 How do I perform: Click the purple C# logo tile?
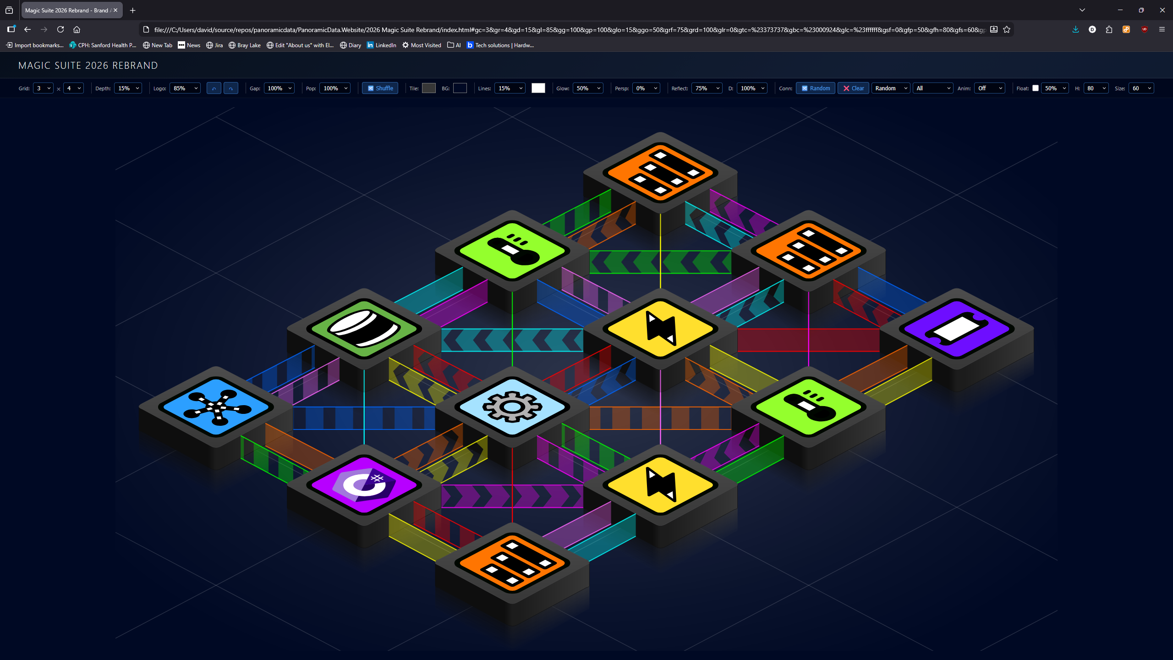click(364, 485)
